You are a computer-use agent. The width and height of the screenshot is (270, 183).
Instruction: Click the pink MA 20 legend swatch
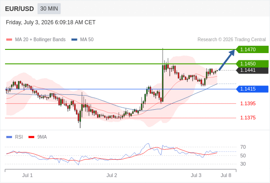(9, 40)
